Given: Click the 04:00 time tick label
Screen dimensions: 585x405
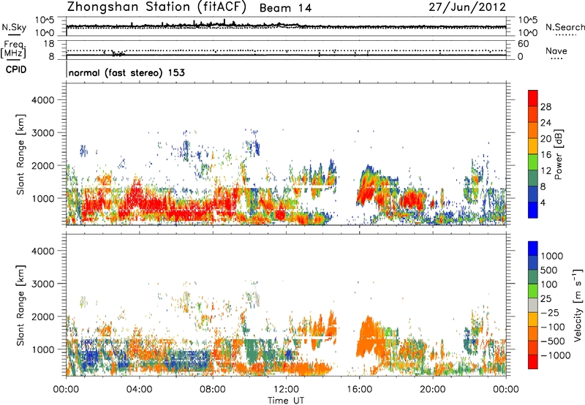Looking at the screenshot, I should tap(140, 390).
